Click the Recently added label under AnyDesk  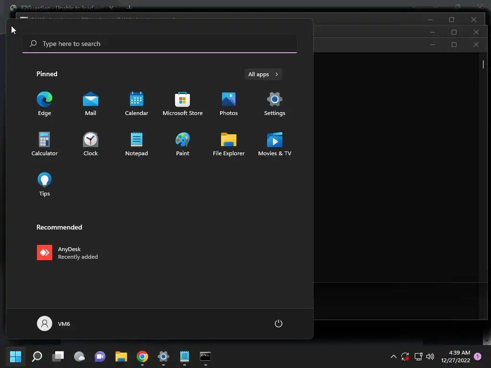pos(78,257)
